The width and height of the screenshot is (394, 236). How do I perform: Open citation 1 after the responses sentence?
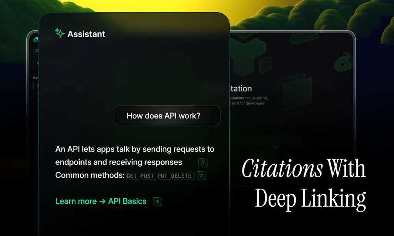203,162
